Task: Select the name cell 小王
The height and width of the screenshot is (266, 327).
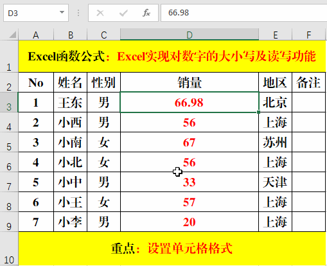Action: (x=71, y=202)
